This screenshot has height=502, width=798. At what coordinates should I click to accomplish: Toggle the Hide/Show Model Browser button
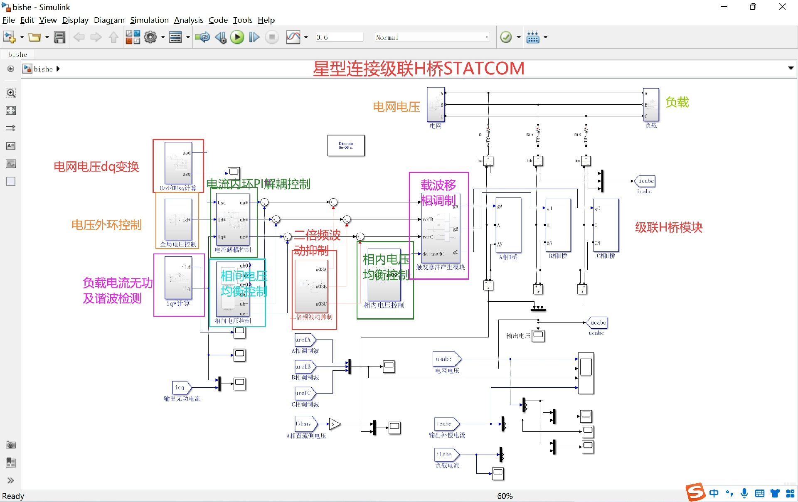11,69
